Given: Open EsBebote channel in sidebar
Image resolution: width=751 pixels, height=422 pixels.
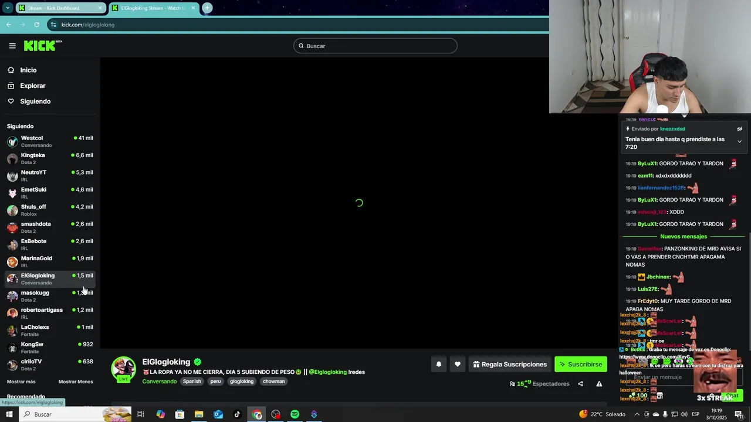Looking at the screenshot, I should coord(50,244).
